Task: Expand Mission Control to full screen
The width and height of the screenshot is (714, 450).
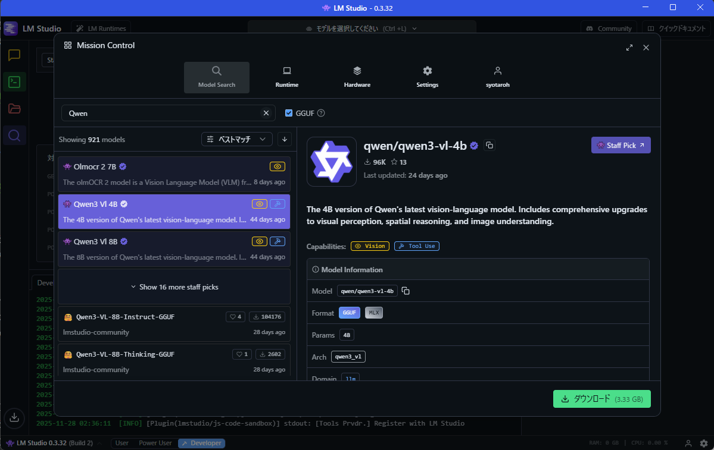Action: pos(629,48)
